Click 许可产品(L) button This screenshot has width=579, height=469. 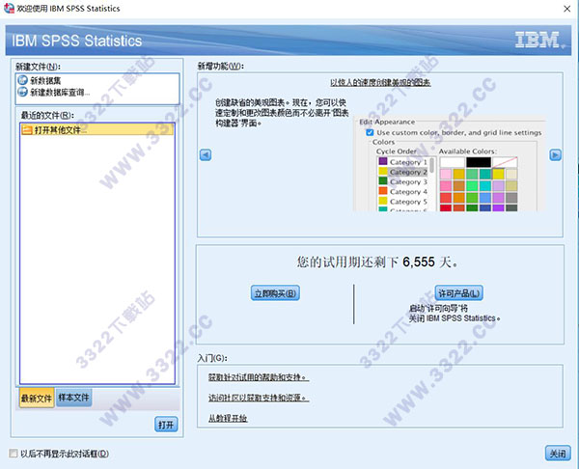coord(459,293)
